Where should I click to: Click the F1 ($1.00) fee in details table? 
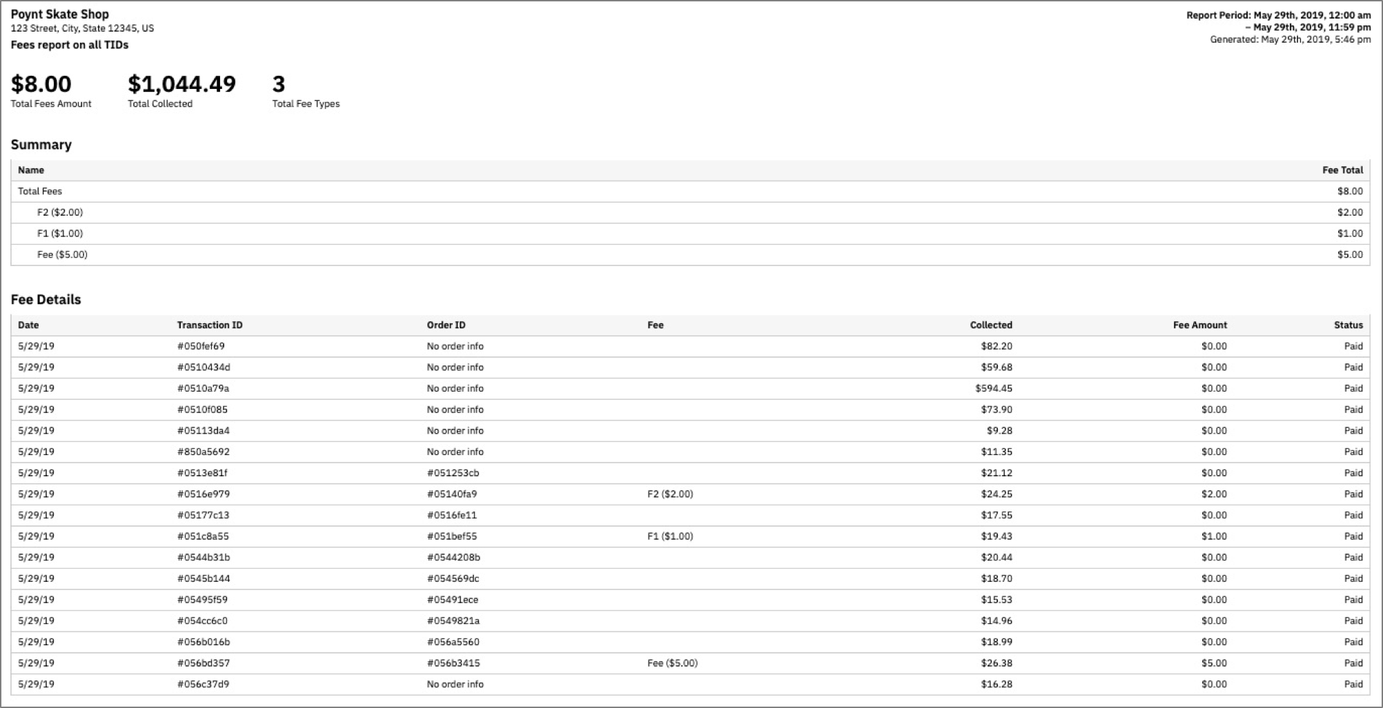670,536
